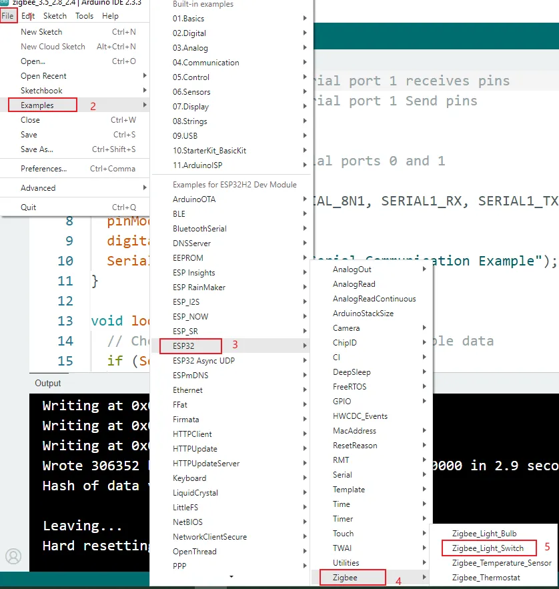Choose New Sketch from File menu
The height and width of the screenshot is (589, 559).
point(75,32)
